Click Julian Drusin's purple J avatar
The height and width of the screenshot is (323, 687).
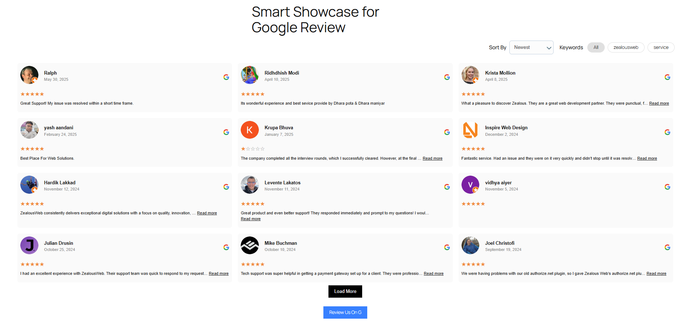click(29, 246)
